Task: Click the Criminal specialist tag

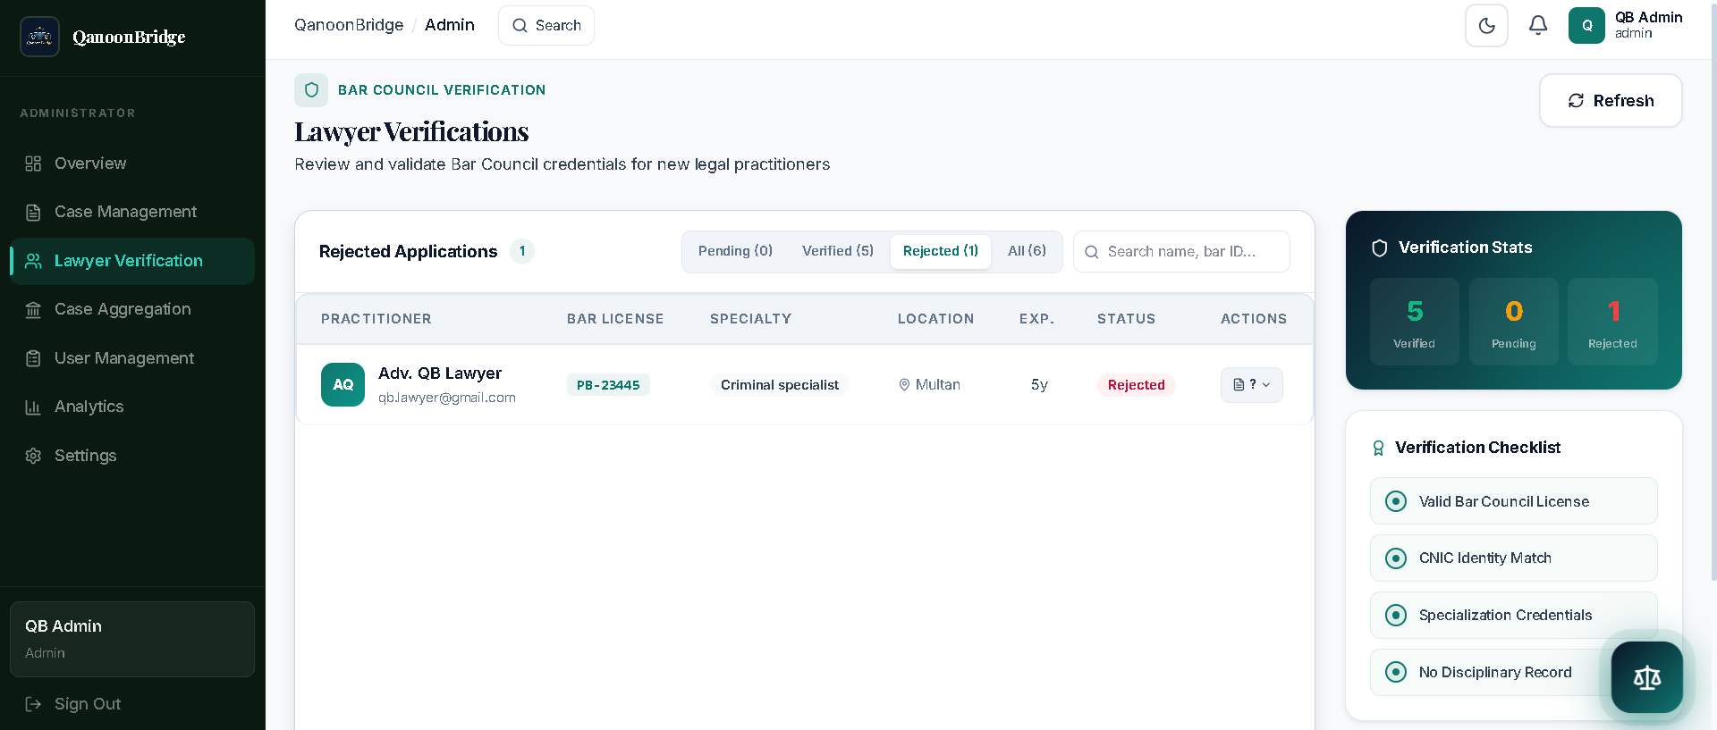Action: pyautogui.click(x=780, y=385)
